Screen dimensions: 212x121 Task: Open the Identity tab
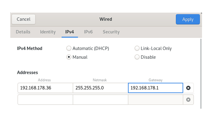(x=48, y=32)
